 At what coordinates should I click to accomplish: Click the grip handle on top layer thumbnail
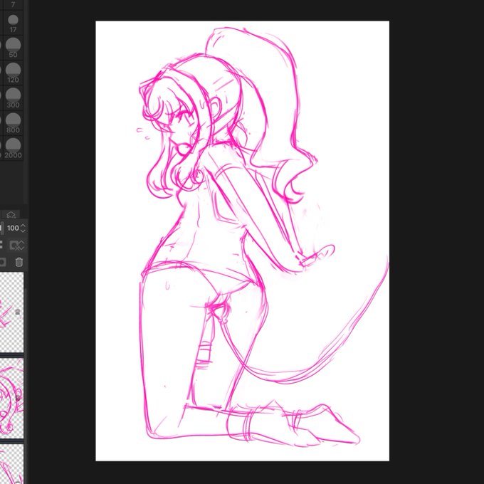coord(18,312)
